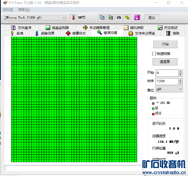Image resolution: width=188 pixels, height=176 pixels.
Task: Click the purple download arrow icon
Action: [x=137, y=18]
